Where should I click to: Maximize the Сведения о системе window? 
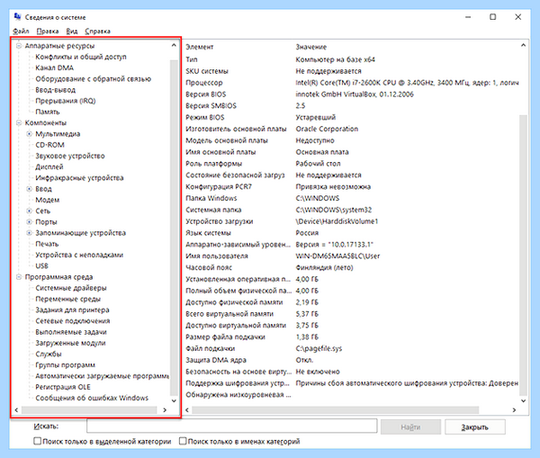[x=493, y=17]
